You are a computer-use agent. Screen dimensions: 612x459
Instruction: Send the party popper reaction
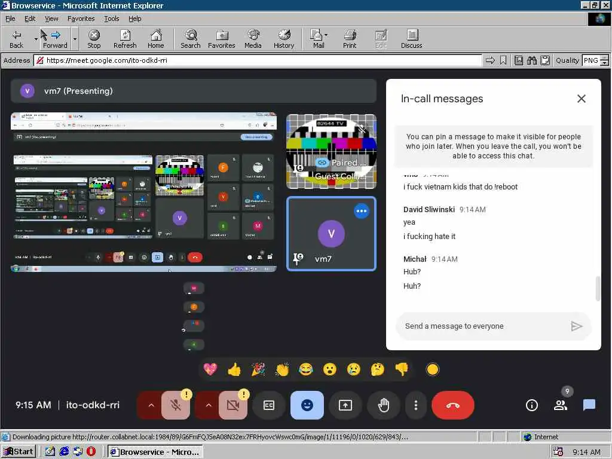point(258,369)
